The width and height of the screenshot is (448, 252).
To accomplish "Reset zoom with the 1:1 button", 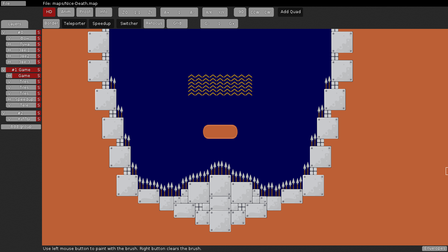I will tap(137, 12).
